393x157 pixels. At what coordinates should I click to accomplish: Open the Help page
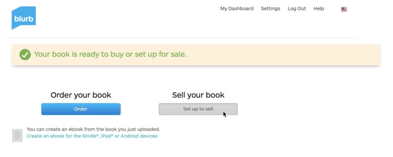pyautogui.click(x=319, y=8)
